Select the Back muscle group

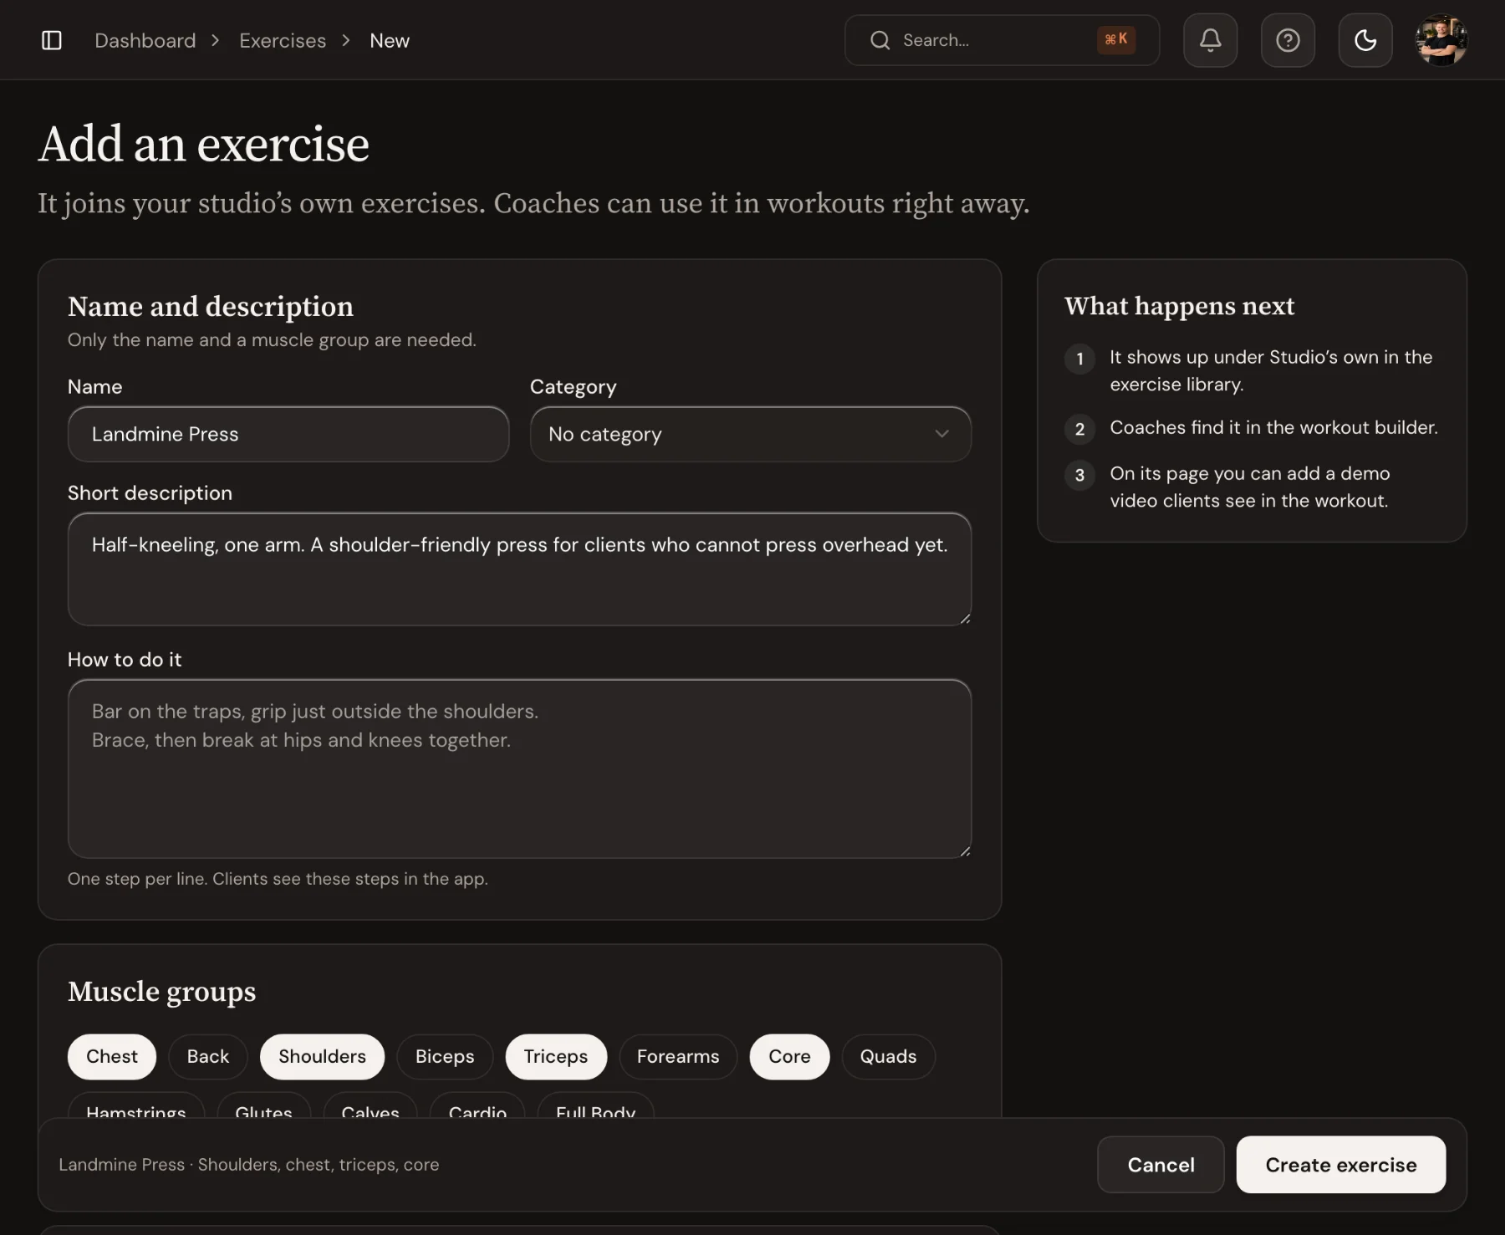(x=208, y=1057)
